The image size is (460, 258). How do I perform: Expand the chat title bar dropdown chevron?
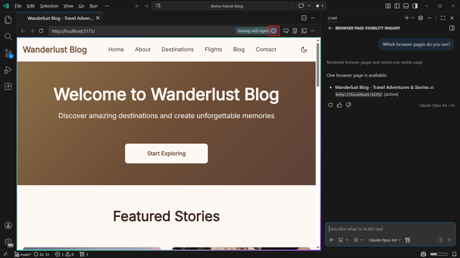pos(309,6)
